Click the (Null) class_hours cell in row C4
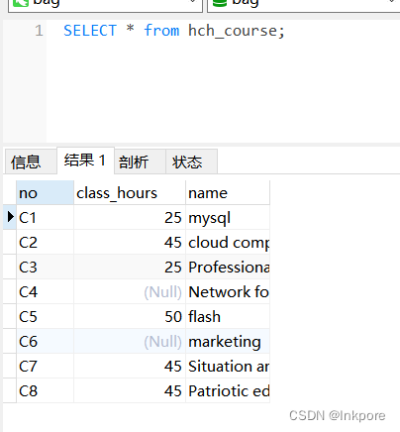Screen dimensions: 400x432 (x=130, y=291)
